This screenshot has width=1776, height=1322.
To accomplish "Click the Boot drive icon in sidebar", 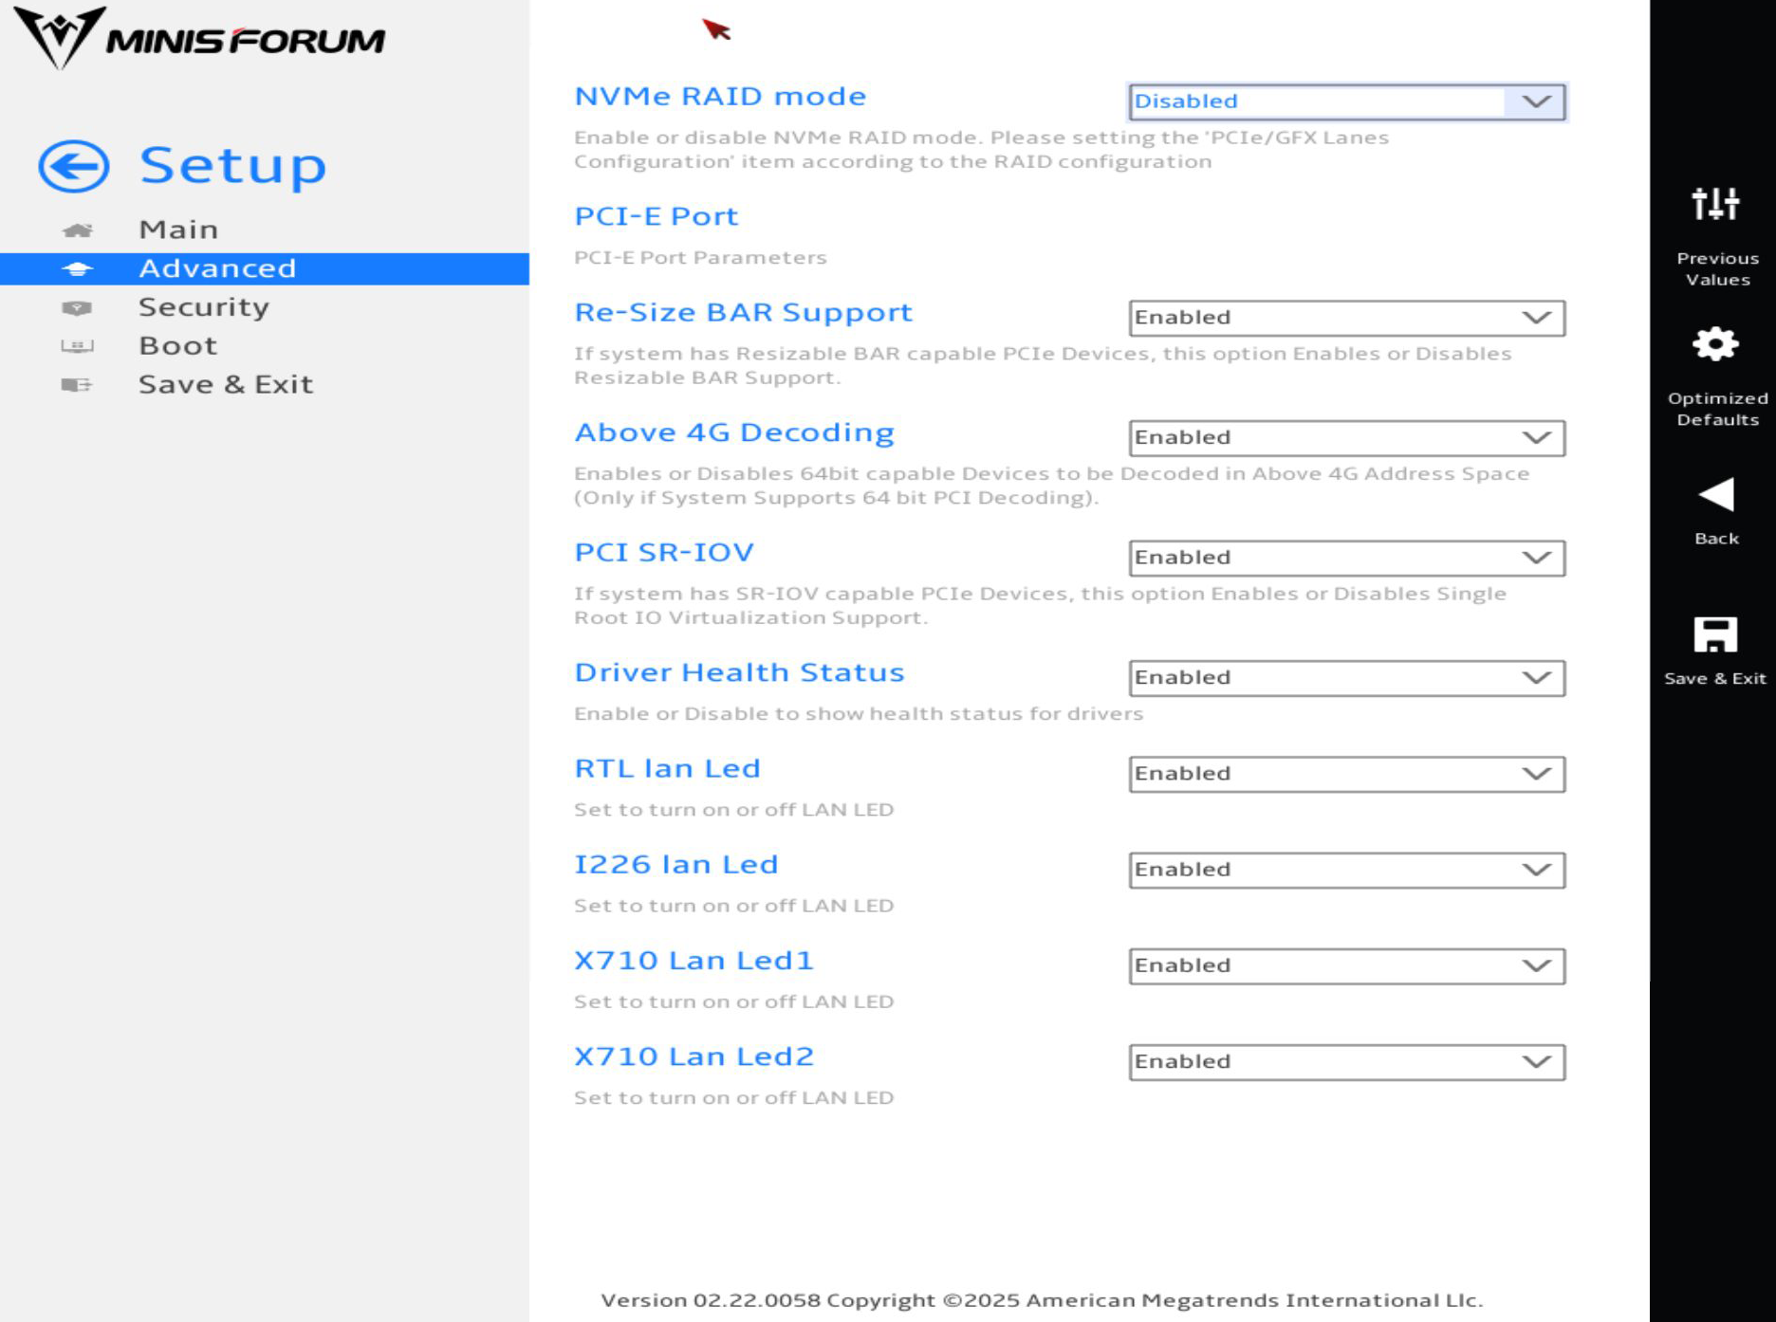I will (x=77, y=346).
